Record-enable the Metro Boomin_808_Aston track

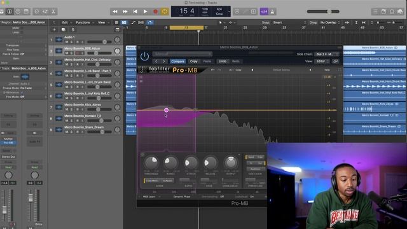77,53
